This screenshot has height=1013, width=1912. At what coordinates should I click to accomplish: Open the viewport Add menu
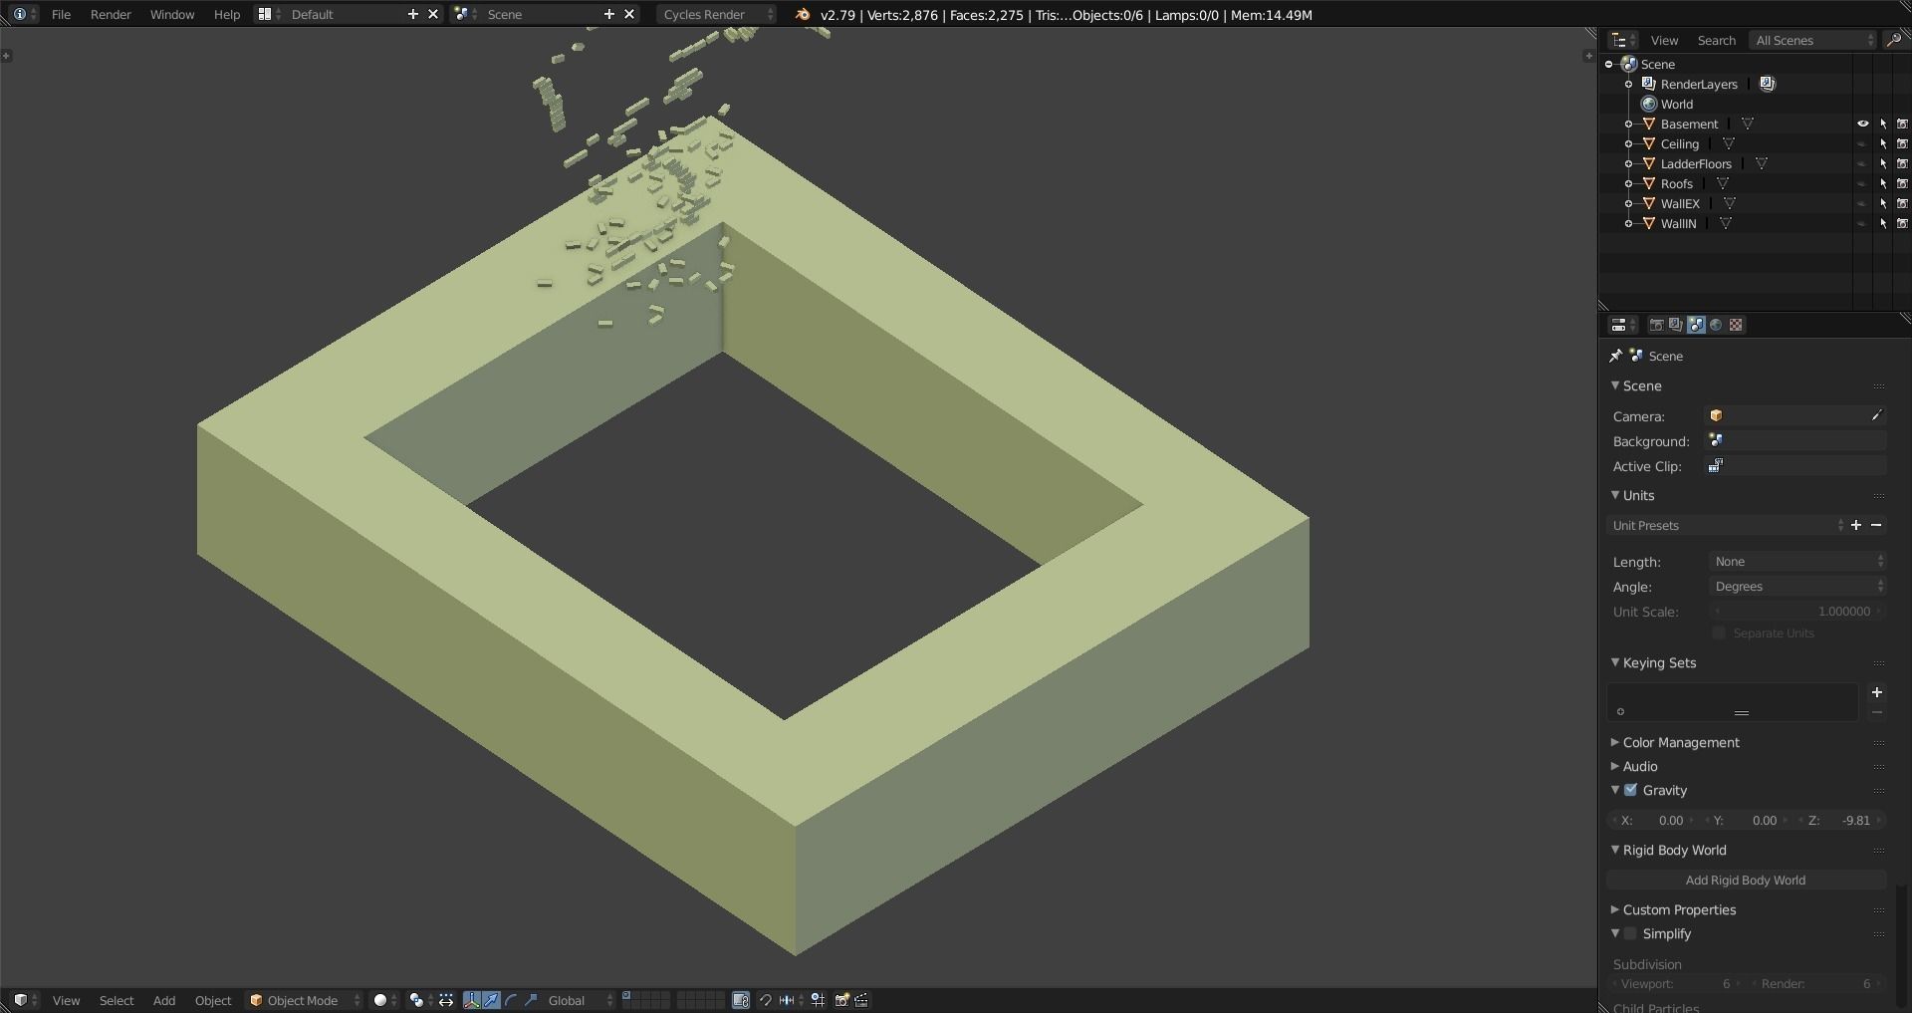click(164, 1000)
